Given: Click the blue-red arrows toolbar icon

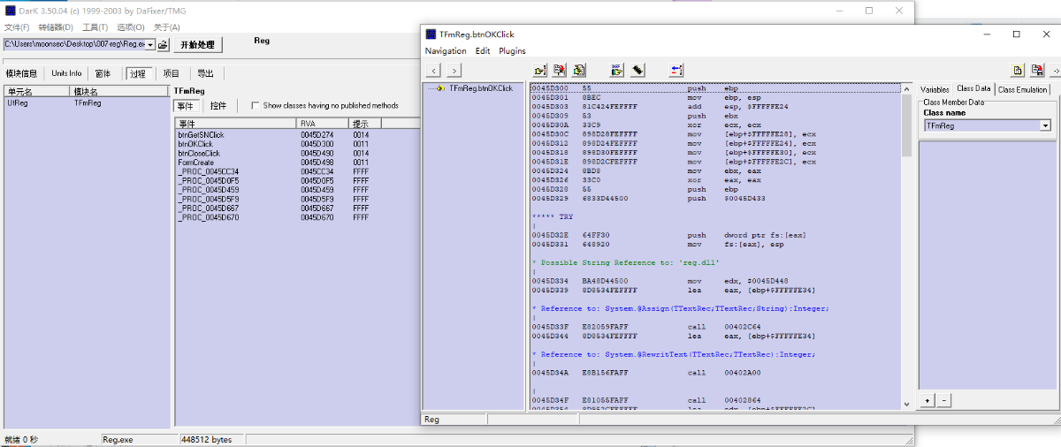Looking at the screenshot, I should click(676, 70).
